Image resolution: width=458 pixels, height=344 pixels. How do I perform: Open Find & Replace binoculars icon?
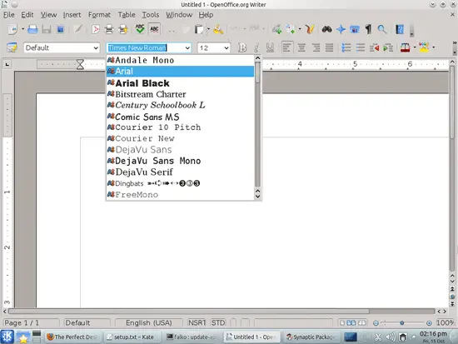327,29
